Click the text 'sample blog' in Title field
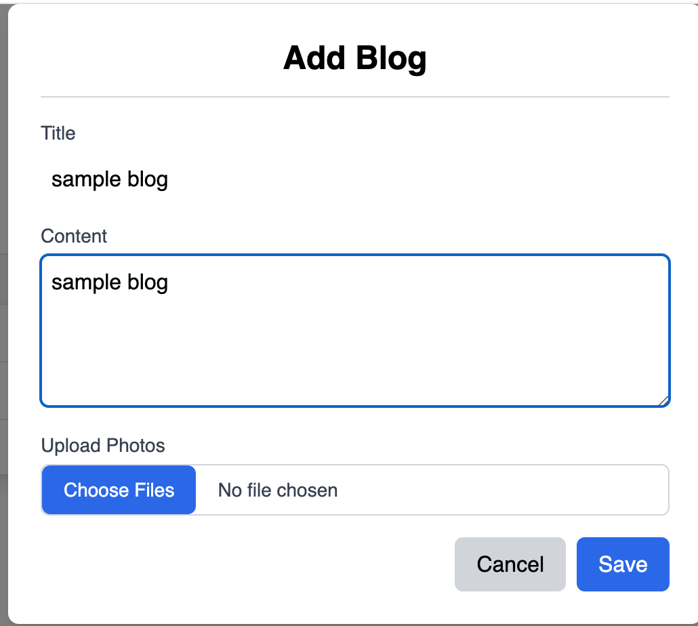 coord(109,179)
